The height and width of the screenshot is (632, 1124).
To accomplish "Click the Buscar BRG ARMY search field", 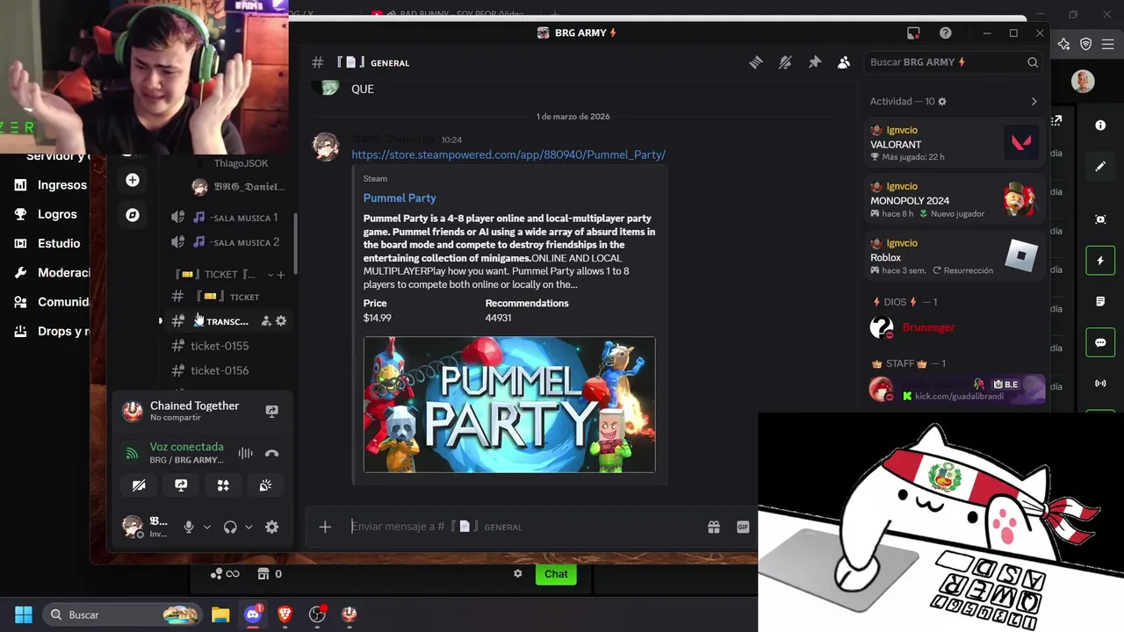I will pos(954,62).
